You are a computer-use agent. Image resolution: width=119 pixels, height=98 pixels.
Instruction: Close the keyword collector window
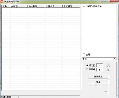point(115,1)
